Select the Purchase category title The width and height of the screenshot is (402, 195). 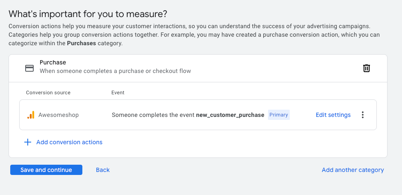(x=53, y=62)
